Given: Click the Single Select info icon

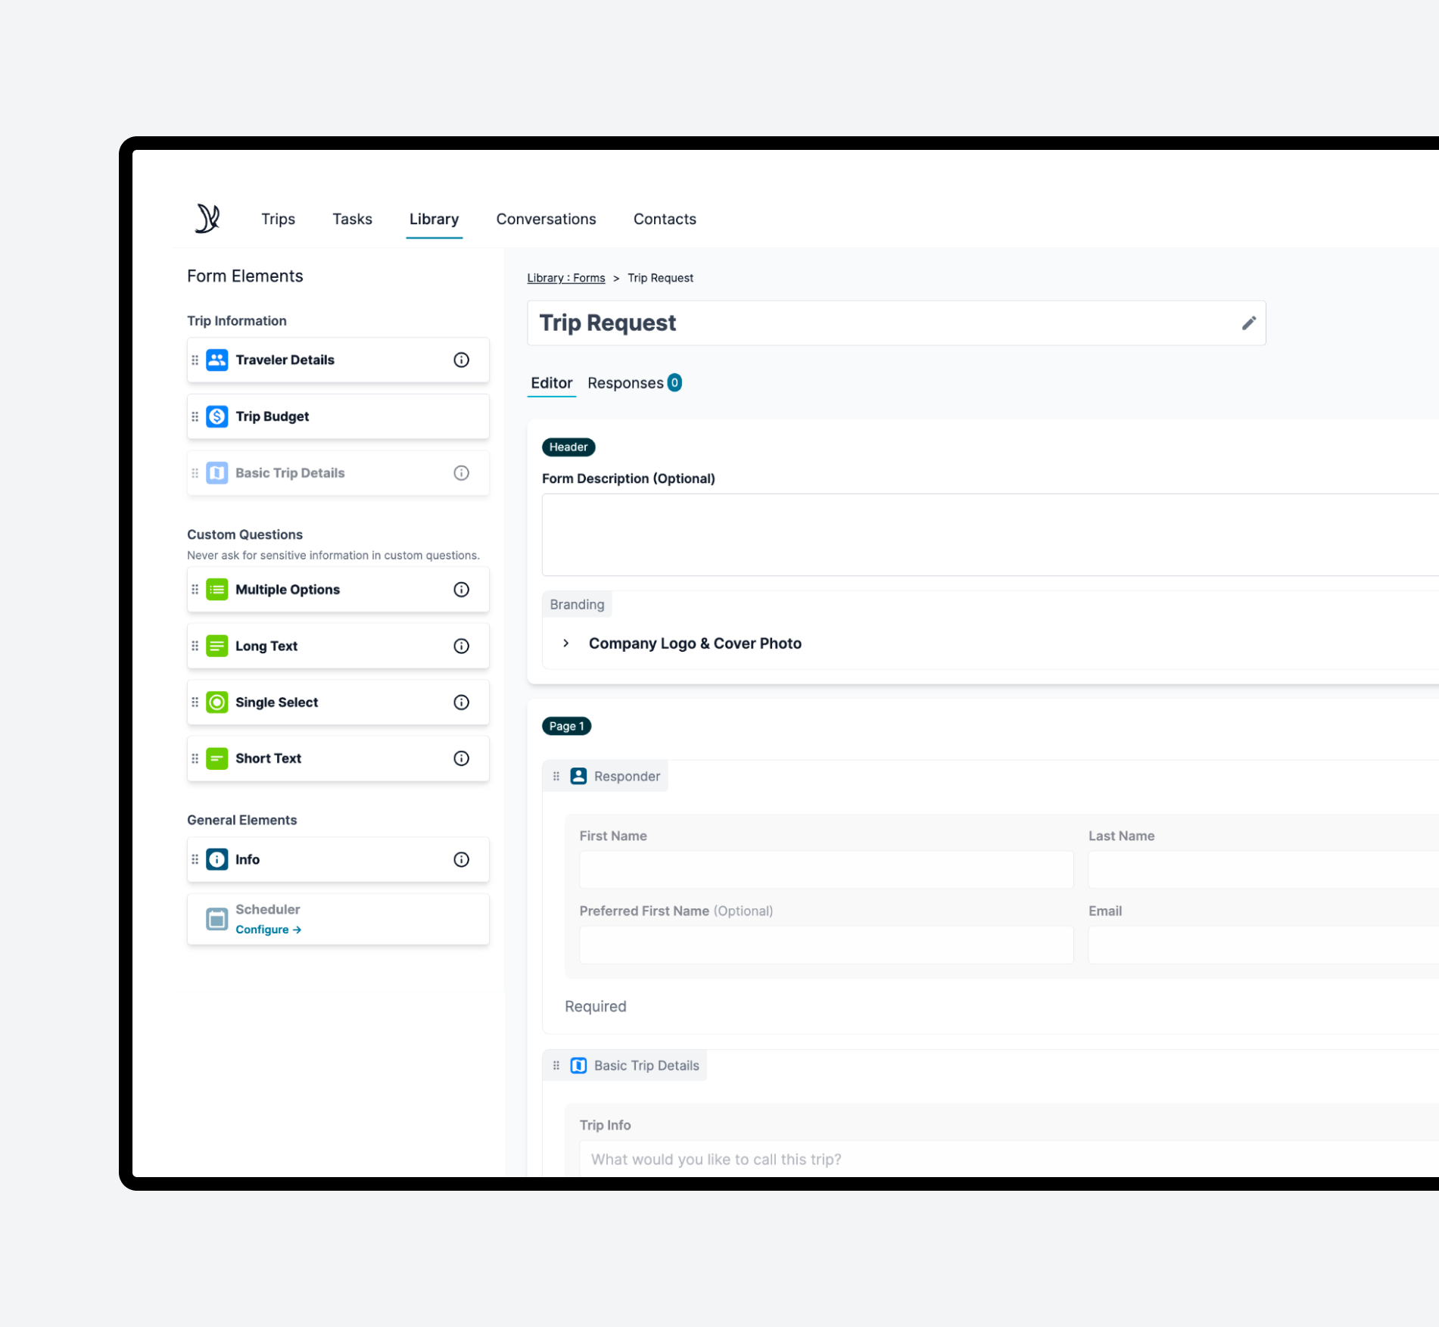Looking at the screenshot, I should pos(461,702).
